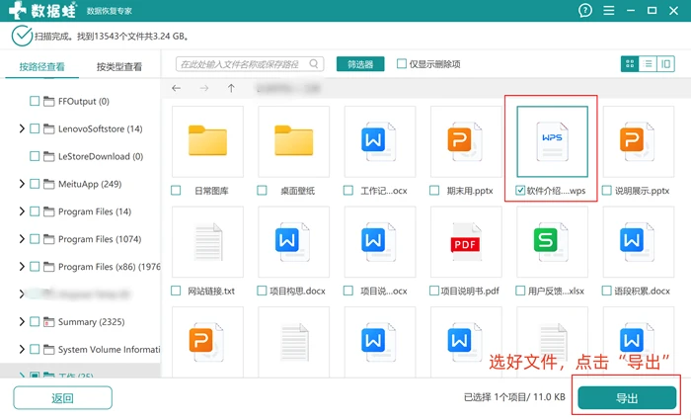Switch to large thumbnail grid view
The image size is (691, 420).
click(630, 64)
